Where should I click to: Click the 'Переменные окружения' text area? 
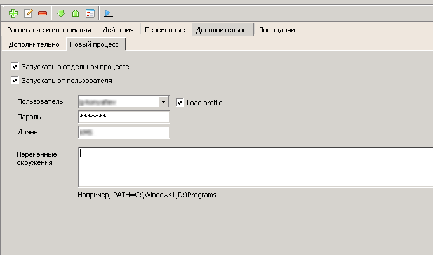254,166
